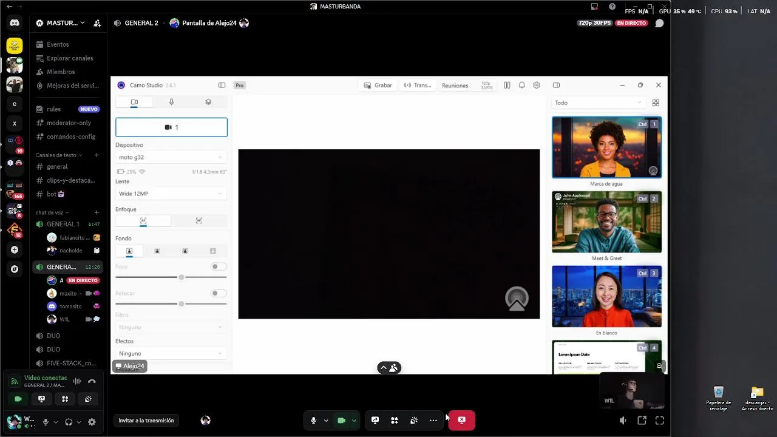Open Efectos dropdown Ninguno

click(x=171, y=353)
